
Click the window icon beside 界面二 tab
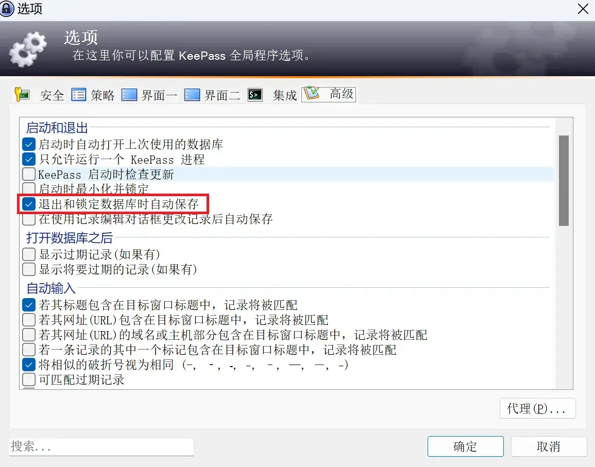pyautogui.click(x=192, y=94)
